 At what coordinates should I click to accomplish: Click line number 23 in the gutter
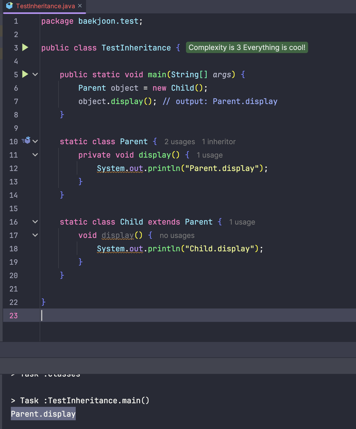(x=13, y=316)
